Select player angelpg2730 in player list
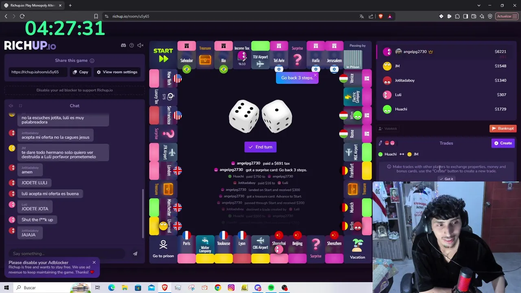Viewport: 521px width, 293px height. coord(446,52)
